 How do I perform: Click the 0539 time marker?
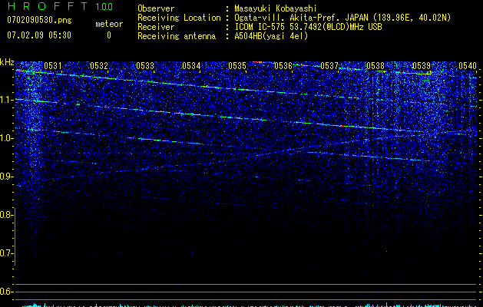[x=422, y=65]
